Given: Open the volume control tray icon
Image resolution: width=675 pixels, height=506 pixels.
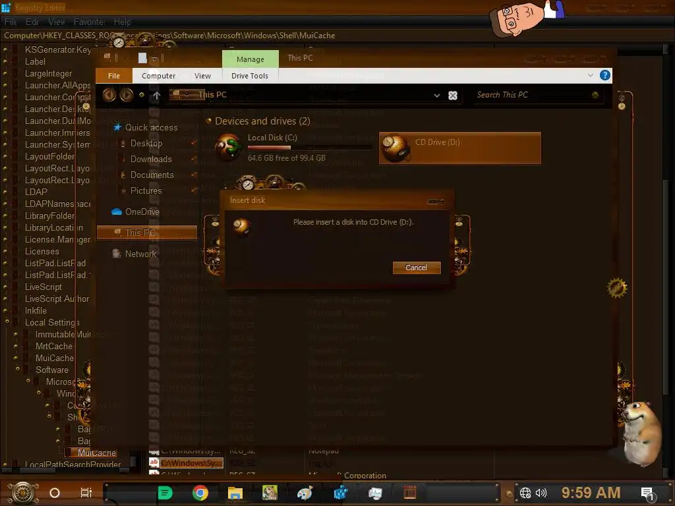Looking at the screenshot, I should click(541, 493).
